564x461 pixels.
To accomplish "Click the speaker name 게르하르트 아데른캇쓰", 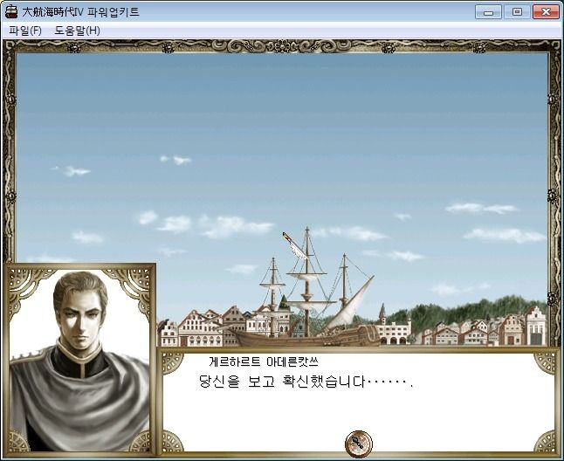I will [x=264, y=362].
